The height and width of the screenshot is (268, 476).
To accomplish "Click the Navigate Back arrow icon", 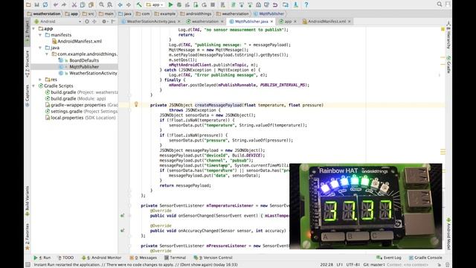I will coord(120,4).
